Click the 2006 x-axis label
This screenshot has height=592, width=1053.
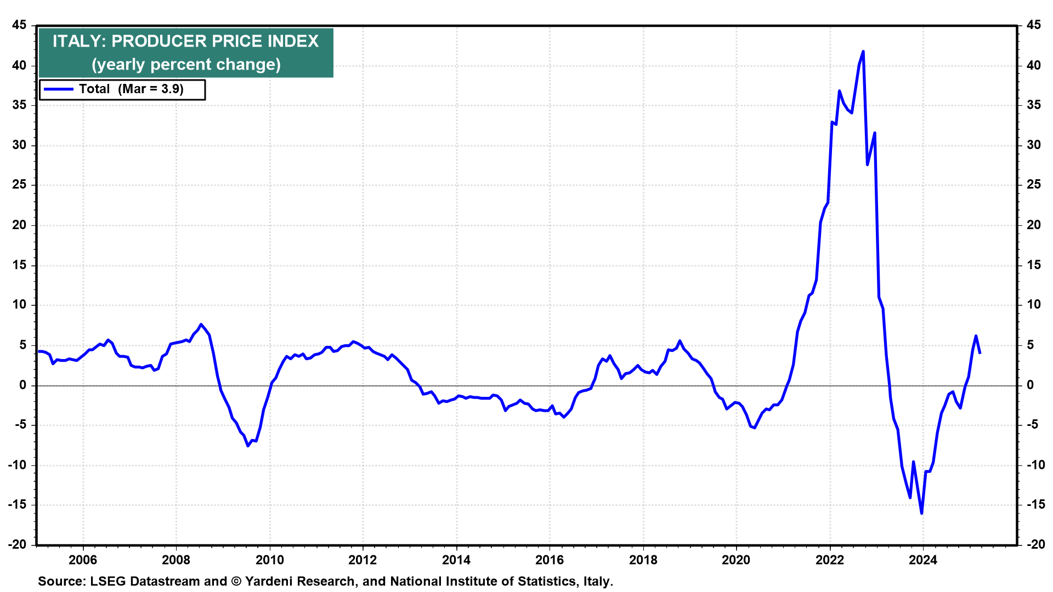(83, 560)
